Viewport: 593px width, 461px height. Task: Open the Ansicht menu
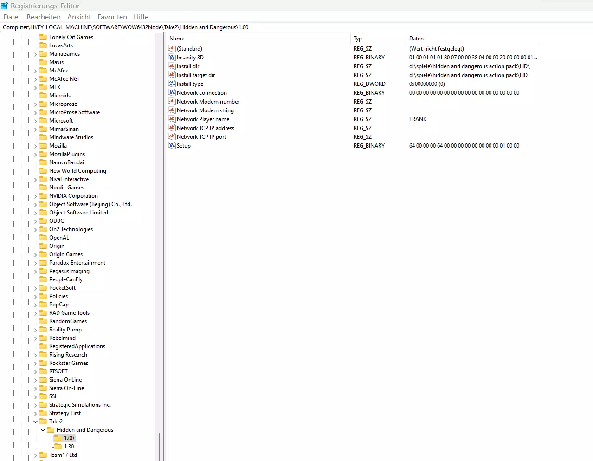tap(79, 17)
